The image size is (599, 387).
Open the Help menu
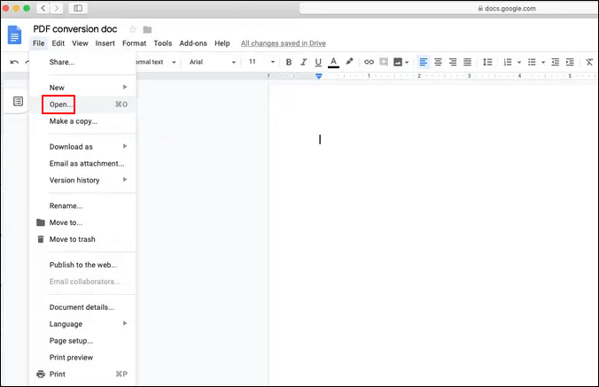(222, 43)
